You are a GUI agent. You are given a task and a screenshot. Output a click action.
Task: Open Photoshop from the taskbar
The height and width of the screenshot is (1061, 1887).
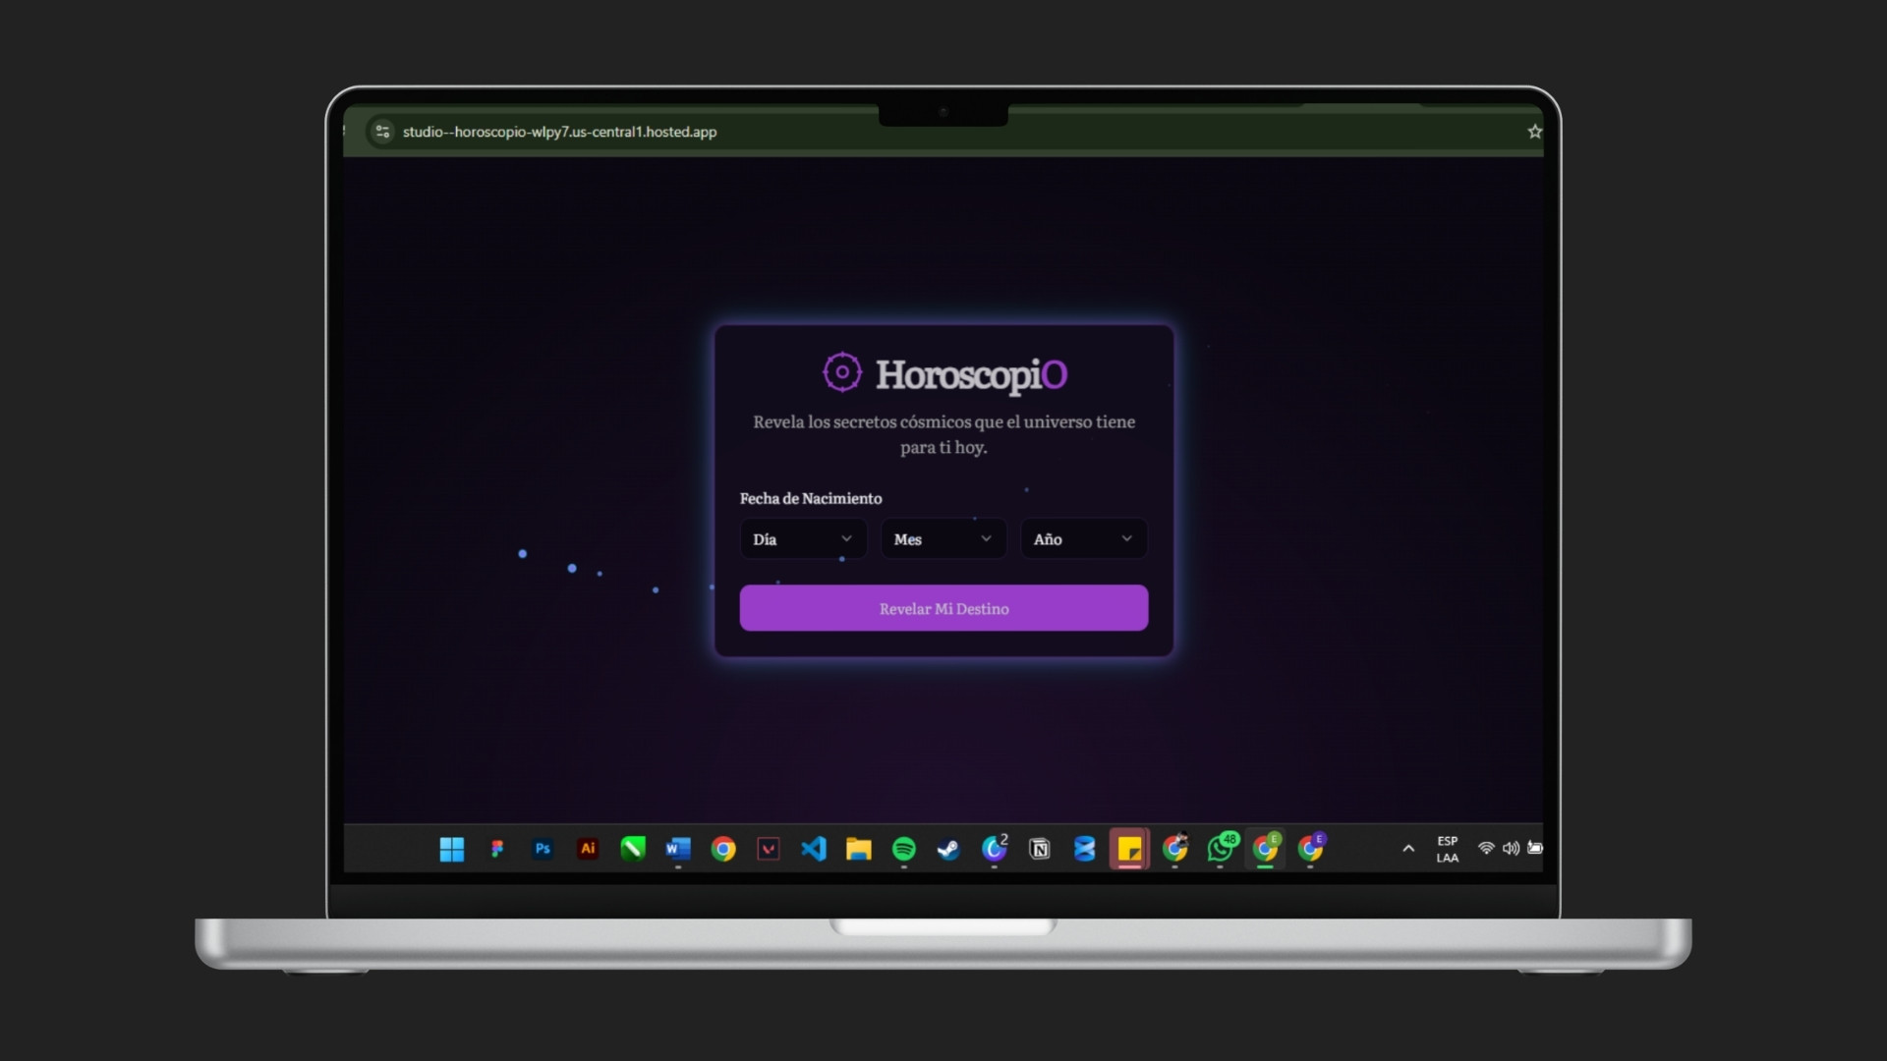[x=543, y=849]
